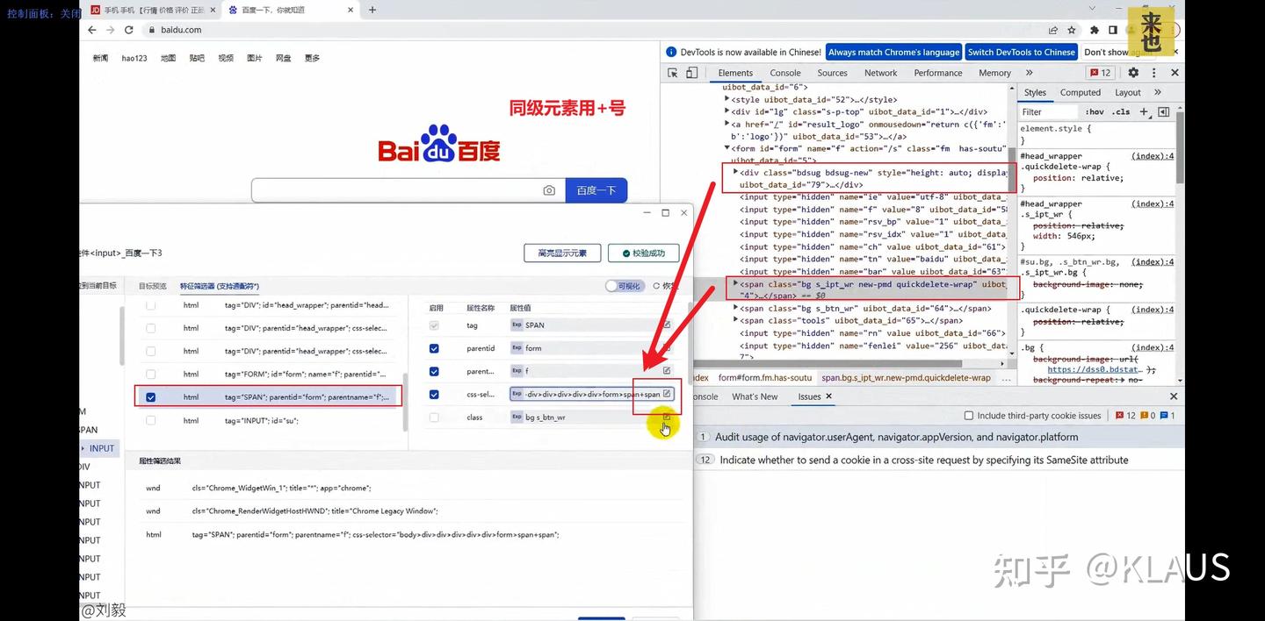Image resolution: width=1265 pixels, height=621 pixels.
Task: Close the JD 手机 browser tab
Action: tap(212, 10)
